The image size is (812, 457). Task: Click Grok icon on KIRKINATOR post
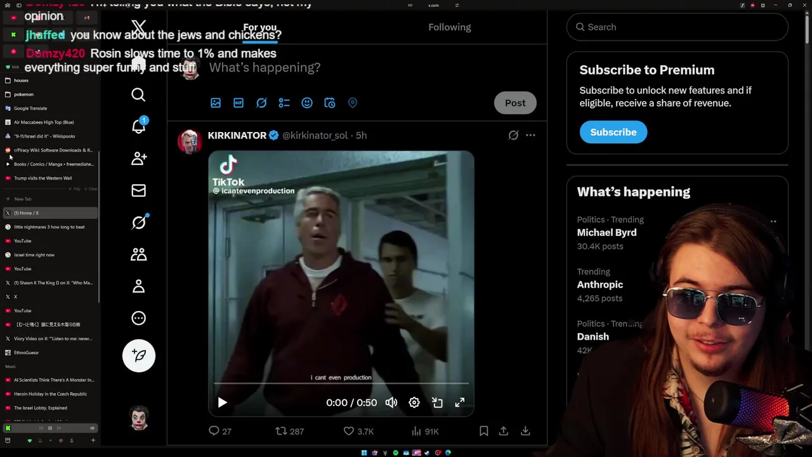[x=513, y=135]
